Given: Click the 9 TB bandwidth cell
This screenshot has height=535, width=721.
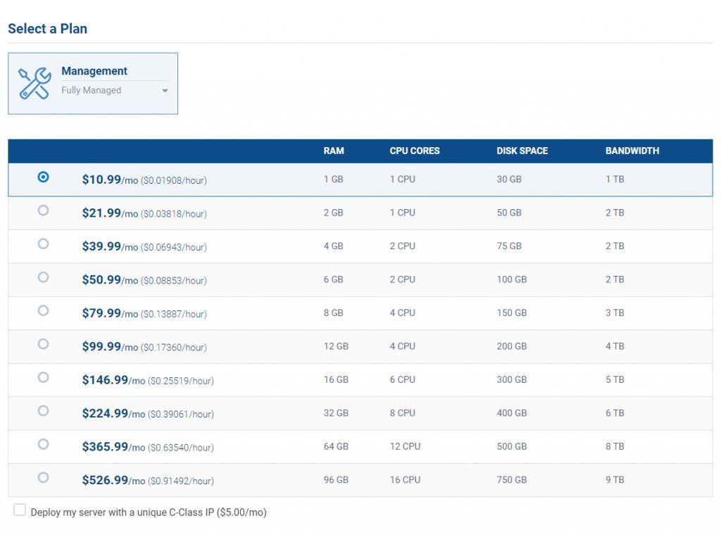Looking at the screenshot, I should coord(615,480).
